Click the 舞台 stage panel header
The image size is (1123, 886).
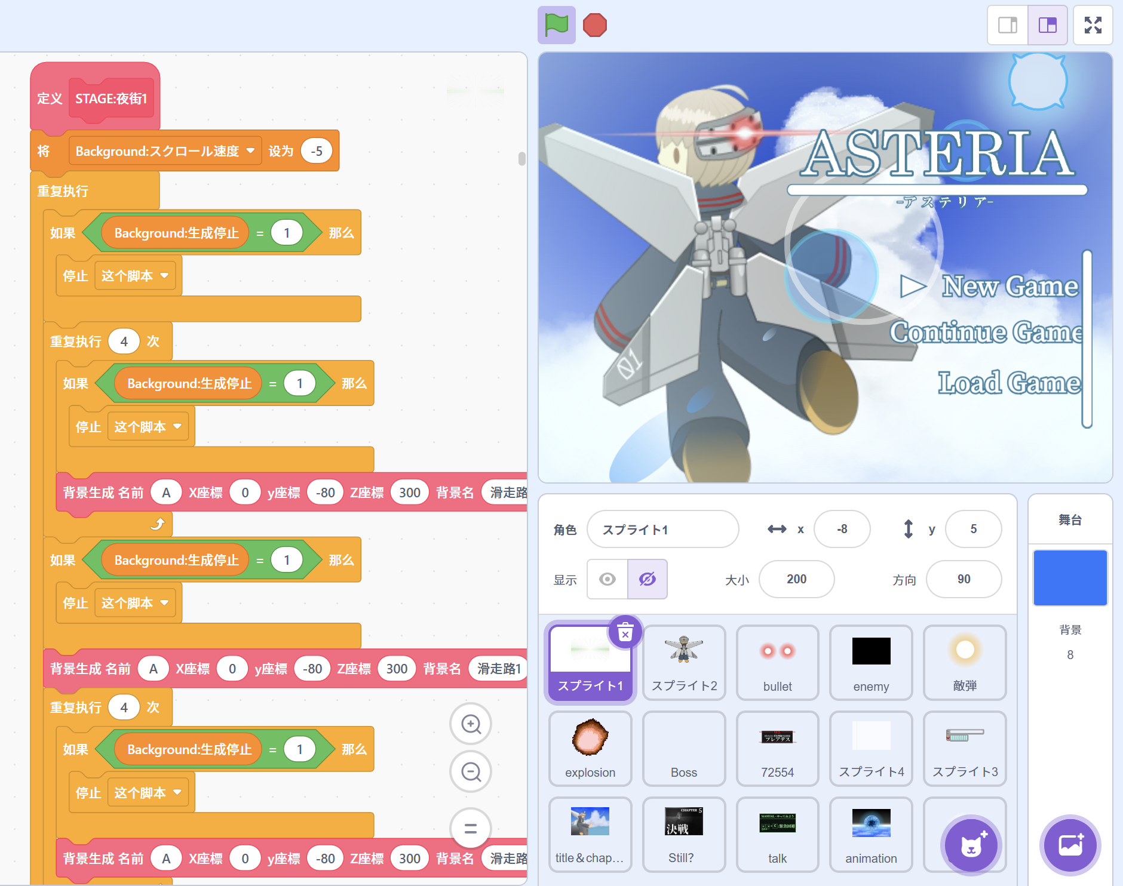pyautogui.click(x=1070, y=520)
